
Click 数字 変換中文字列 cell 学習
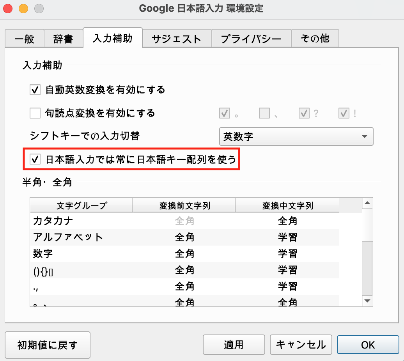click(x=287, y=254)
